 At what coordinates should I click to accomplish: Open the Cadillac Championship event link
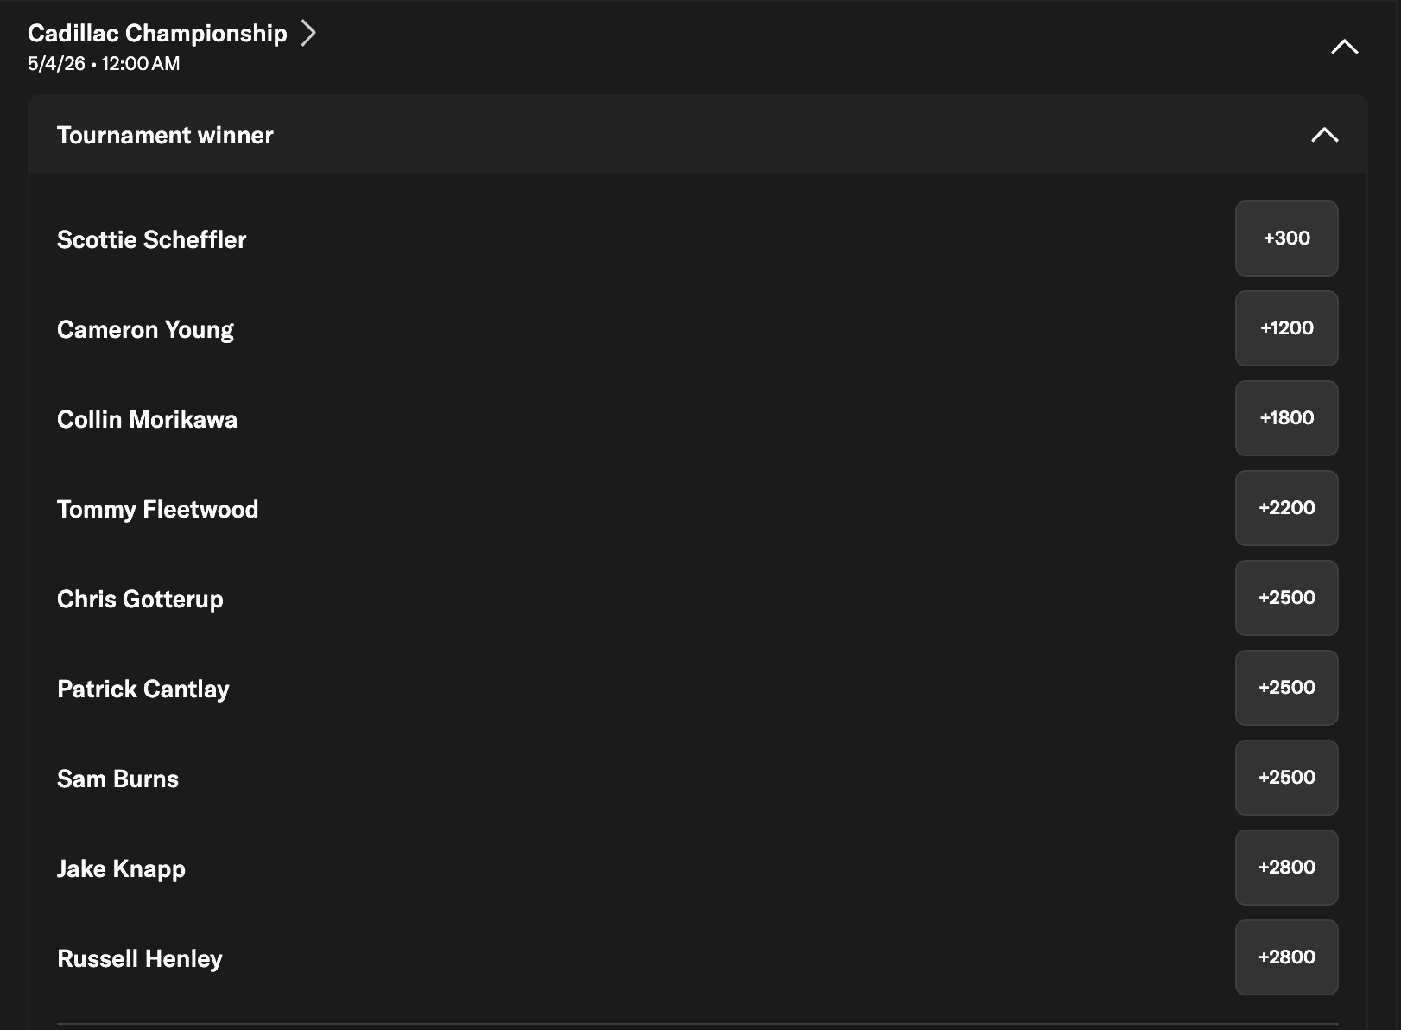click(x=157, y=33)
